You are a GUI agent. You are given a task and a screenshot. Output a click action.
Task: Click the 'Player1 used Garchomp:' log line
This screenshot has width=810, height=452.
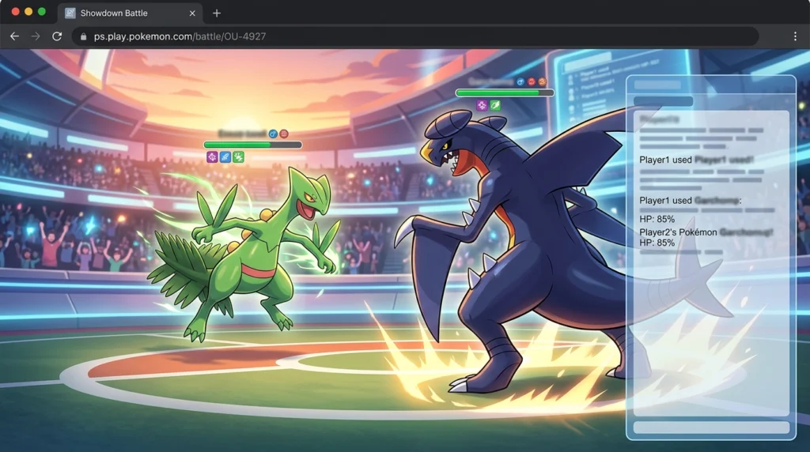(690, 200)
